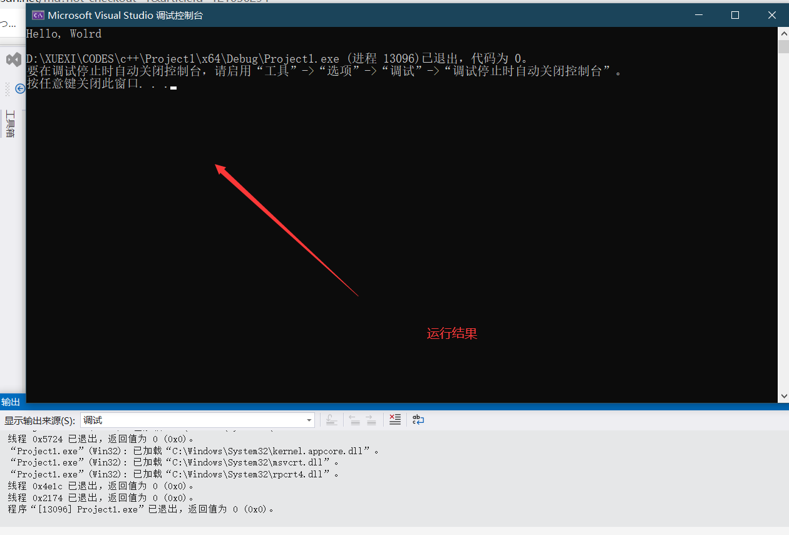Click the Project1.exe path line in console

click(277, 58)
